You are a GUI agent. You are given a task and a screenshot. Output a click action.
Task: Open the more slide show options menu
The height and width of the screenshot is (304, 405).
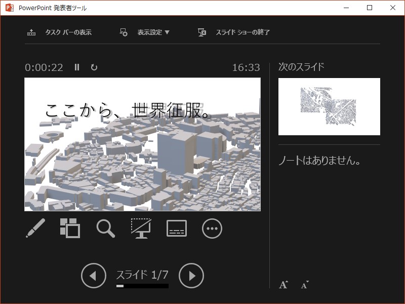pyautogui.click(x=212, y=228)
